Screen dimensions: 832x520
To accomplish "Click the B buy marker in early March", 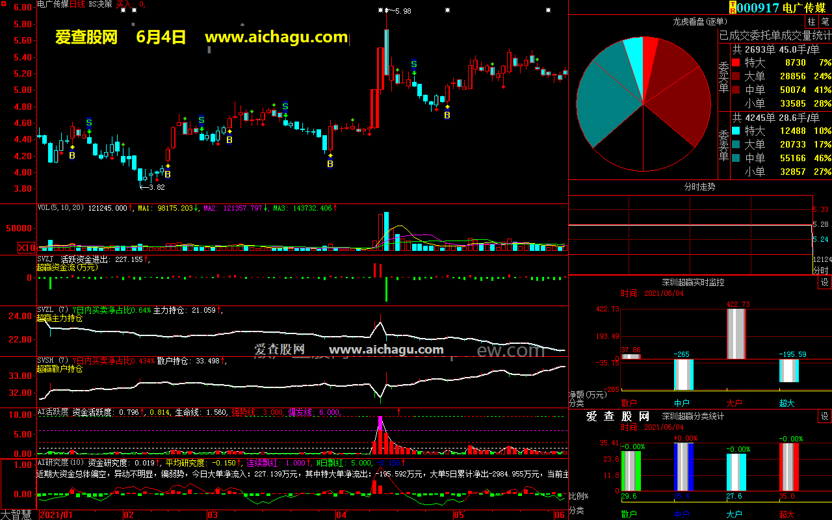I will [229, 140].
